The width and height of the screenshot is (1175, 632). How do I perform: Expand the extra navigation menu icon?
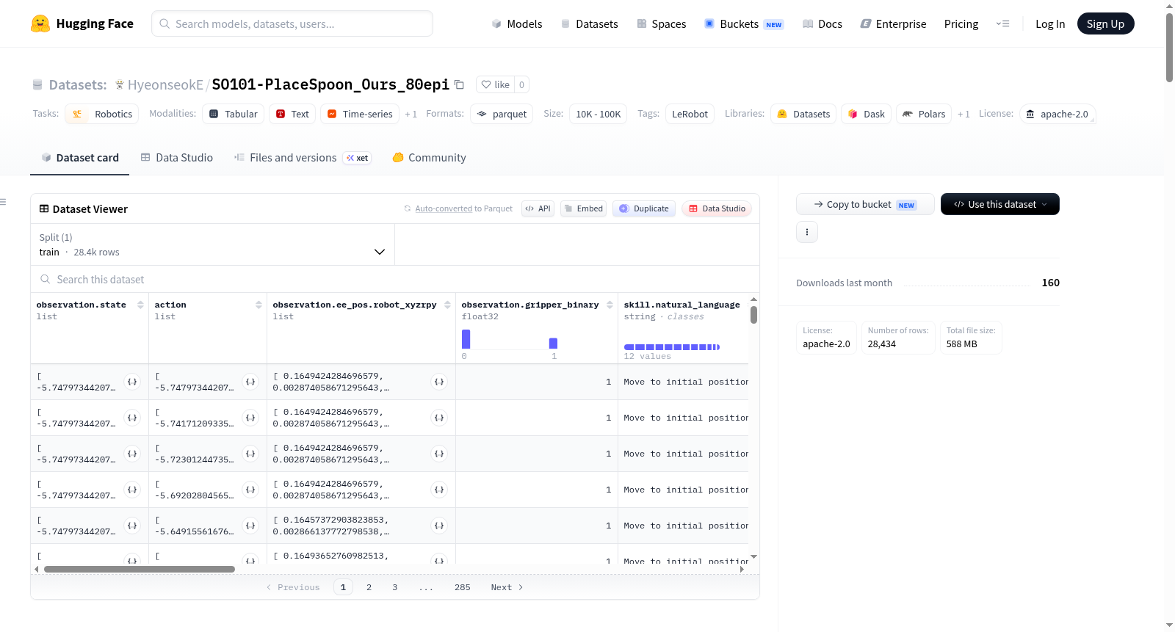pyautogui.click(x=1002, y=23)
